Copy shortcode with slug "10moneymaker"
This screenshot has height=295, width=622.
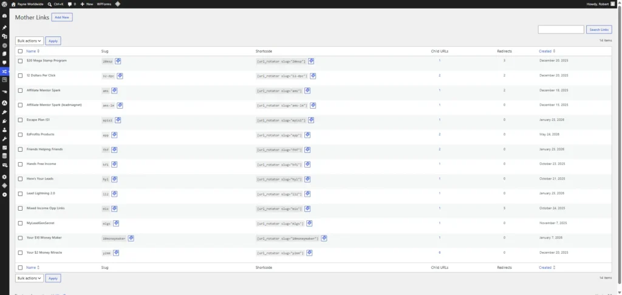[x=324, y=239]
